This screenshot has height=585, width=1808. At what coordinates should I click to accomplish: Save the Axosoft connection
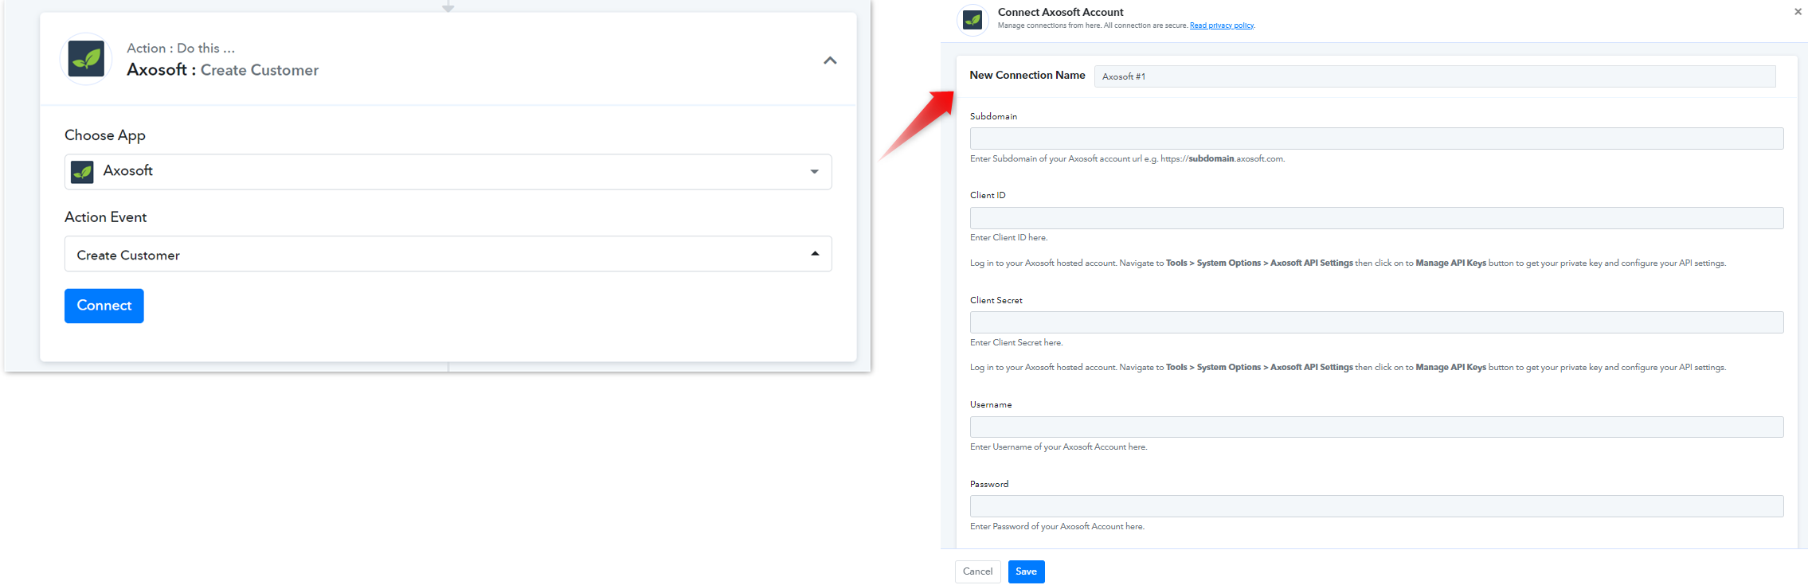[1026, 571]
